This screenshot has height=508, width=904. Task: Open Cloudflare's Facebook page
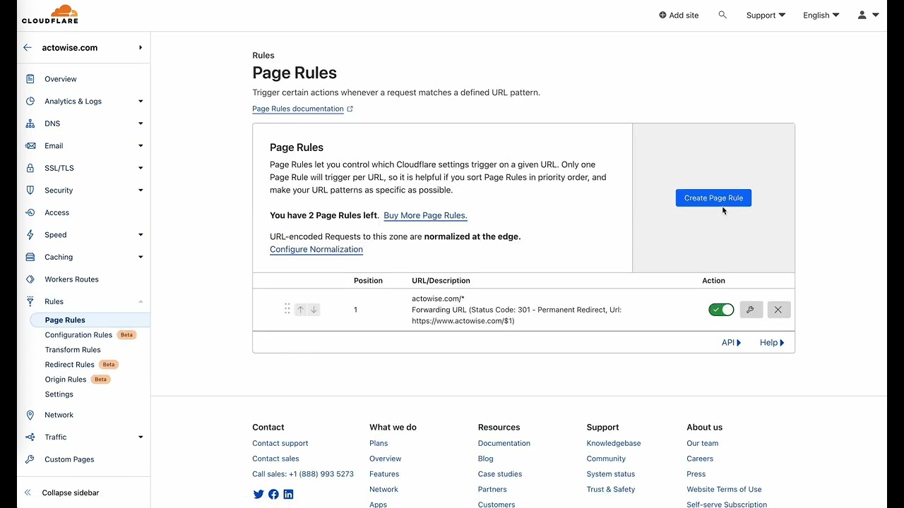273,494
